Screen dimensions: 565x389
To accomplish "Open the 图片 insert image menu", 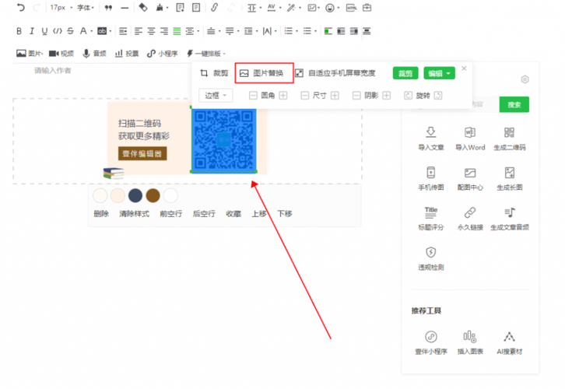I will pos(30,54).
